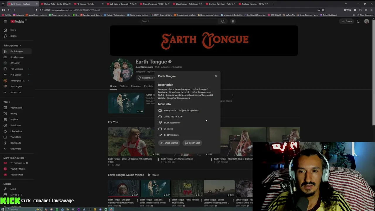375x211 pixels.
Task: Reload the page
Action: tap(36, 10)
